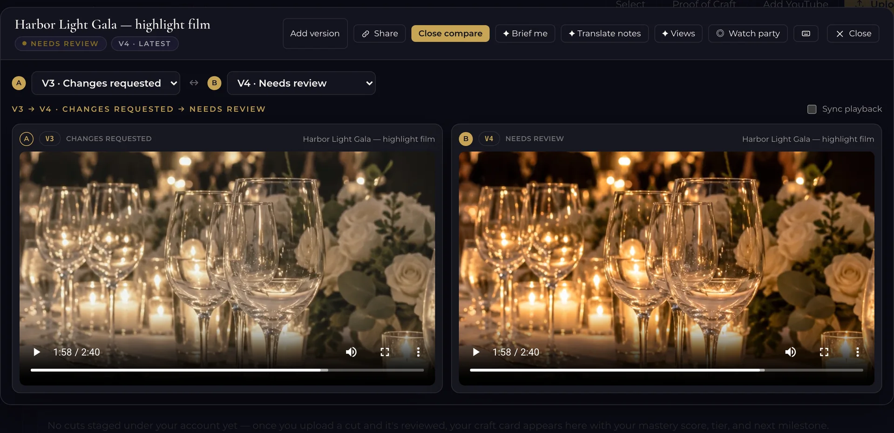Click the circled A badge in panel A header

[x=27, y=139]
